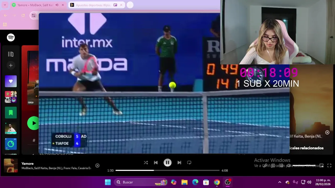
Task: Open Microsoft Edge from the taskbar
Action: coord(195,182)
